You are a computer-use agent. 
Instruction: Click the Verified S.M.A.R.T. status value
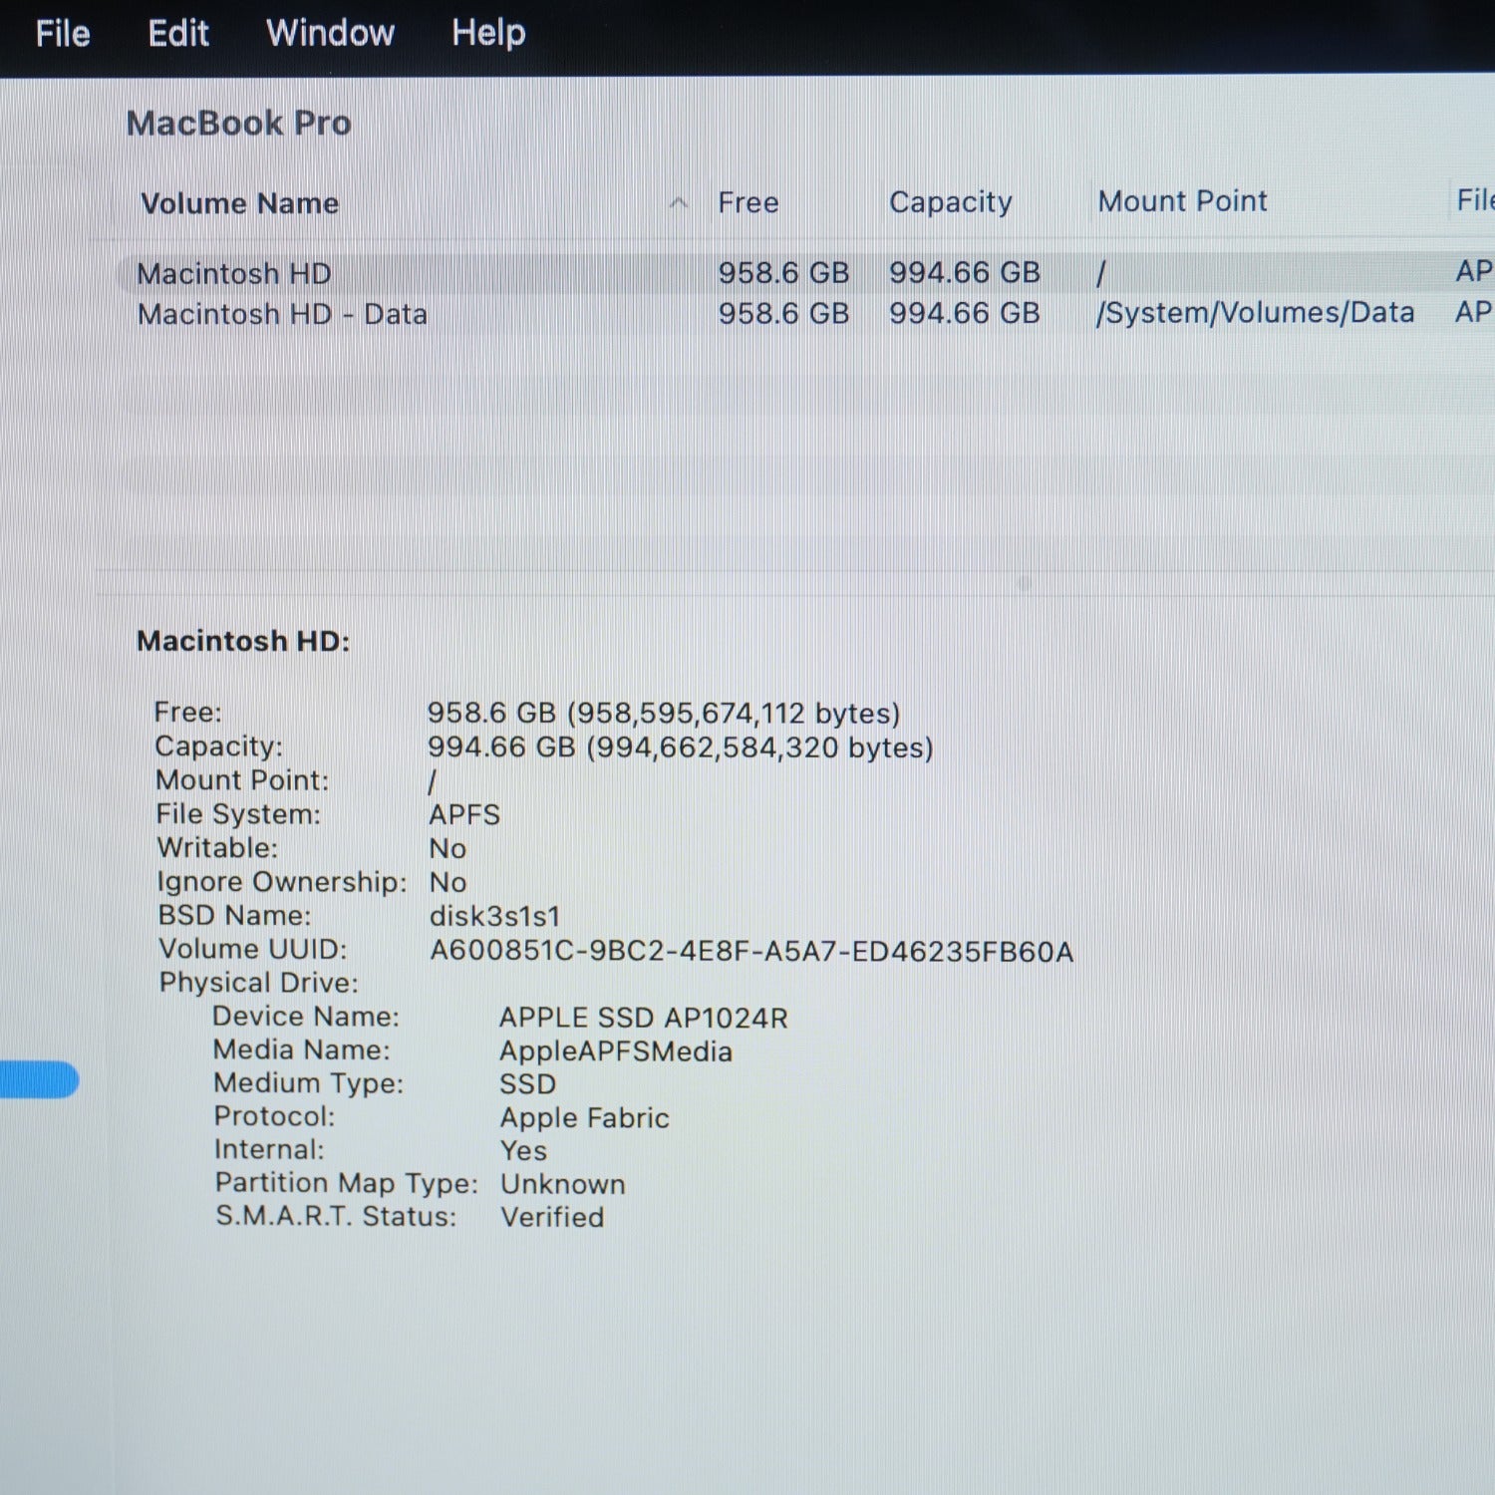coord(552,1217)
